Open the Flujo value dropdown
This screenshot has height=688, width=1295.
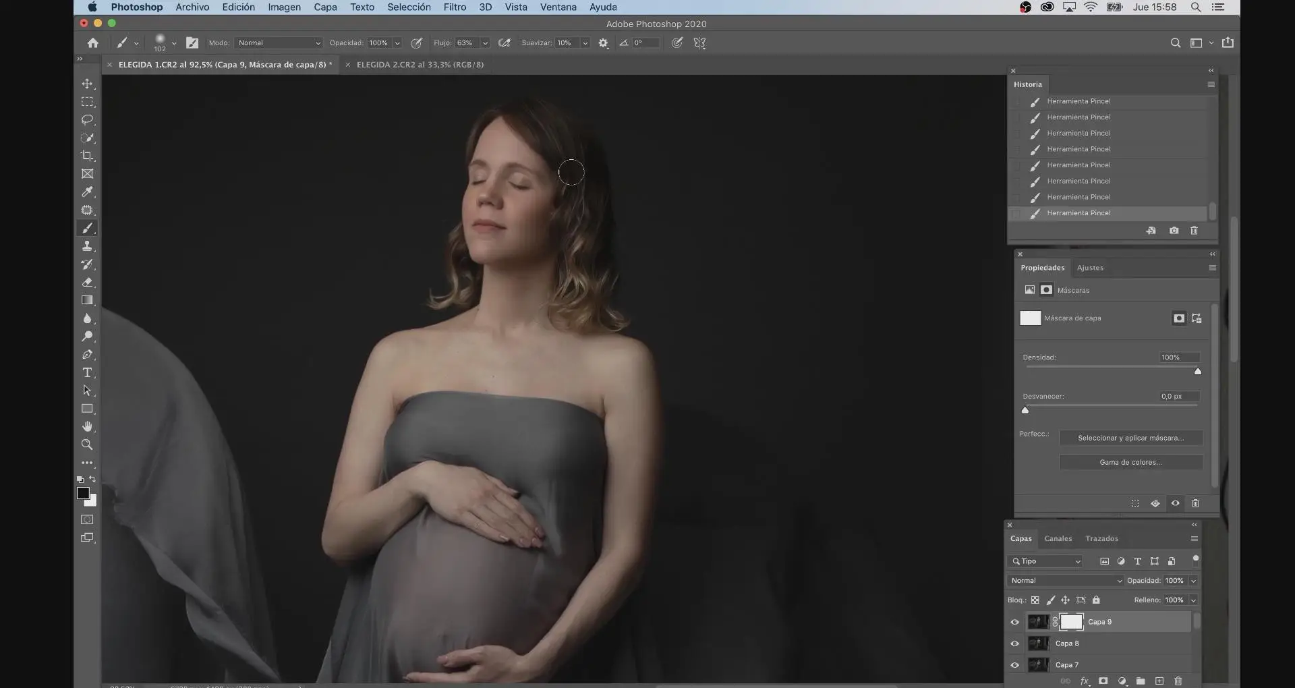(x=485, y=43)
